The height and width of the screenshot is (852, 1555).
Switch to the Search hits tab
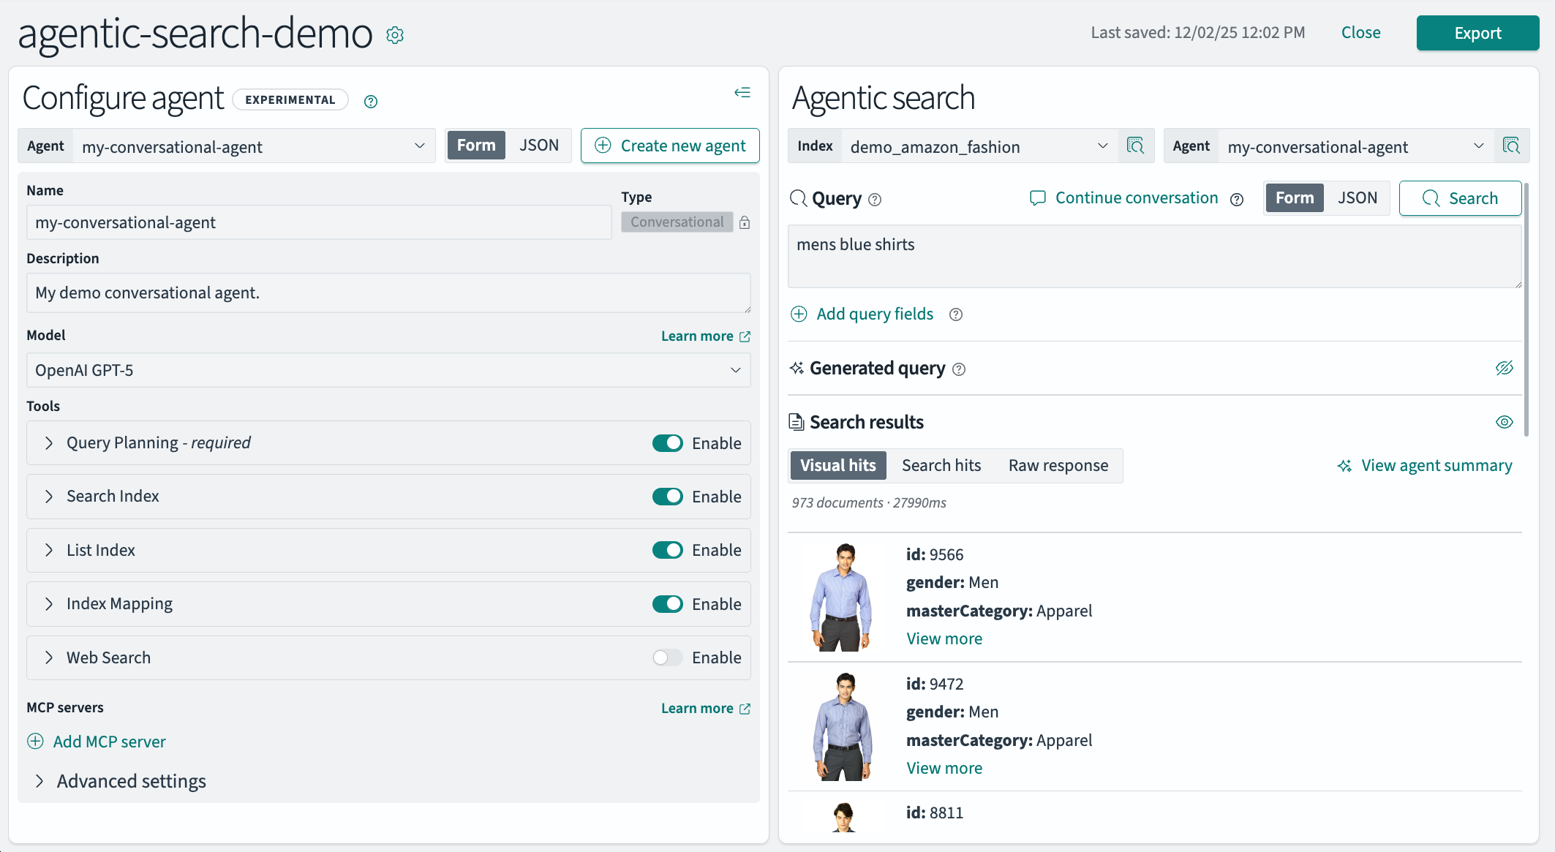[941, 465]
